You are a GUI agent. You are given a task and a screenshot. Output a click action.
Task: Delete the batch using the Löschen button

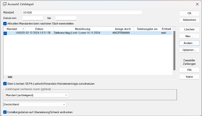[x=189, y=29]
